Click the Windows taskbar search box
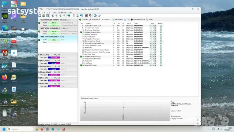The image size is (234, 132). tap(20, 129)
